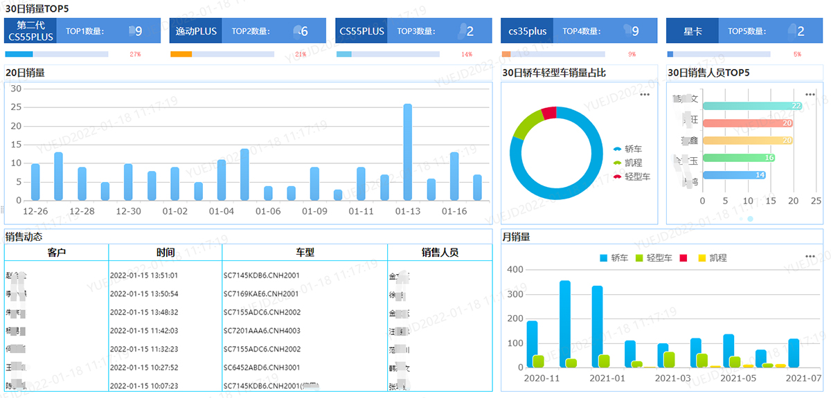Click the 月销量 panel title
This screenshot has width=831, height=398.
coord(516,237)
